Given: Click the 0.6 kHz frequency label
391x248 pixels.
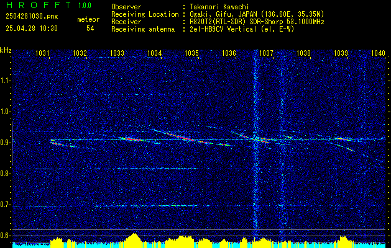Looking at the screenshot, I should [4, 236].
